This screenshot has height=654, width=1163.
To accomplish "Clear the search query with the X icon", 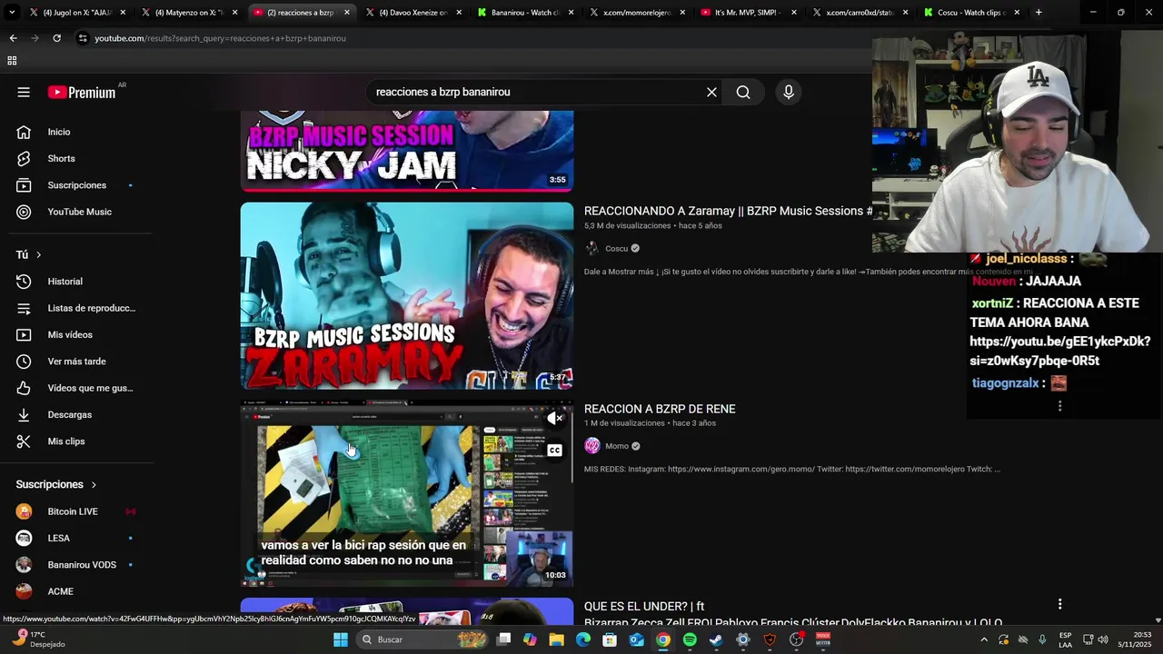I will coord(711,92).
